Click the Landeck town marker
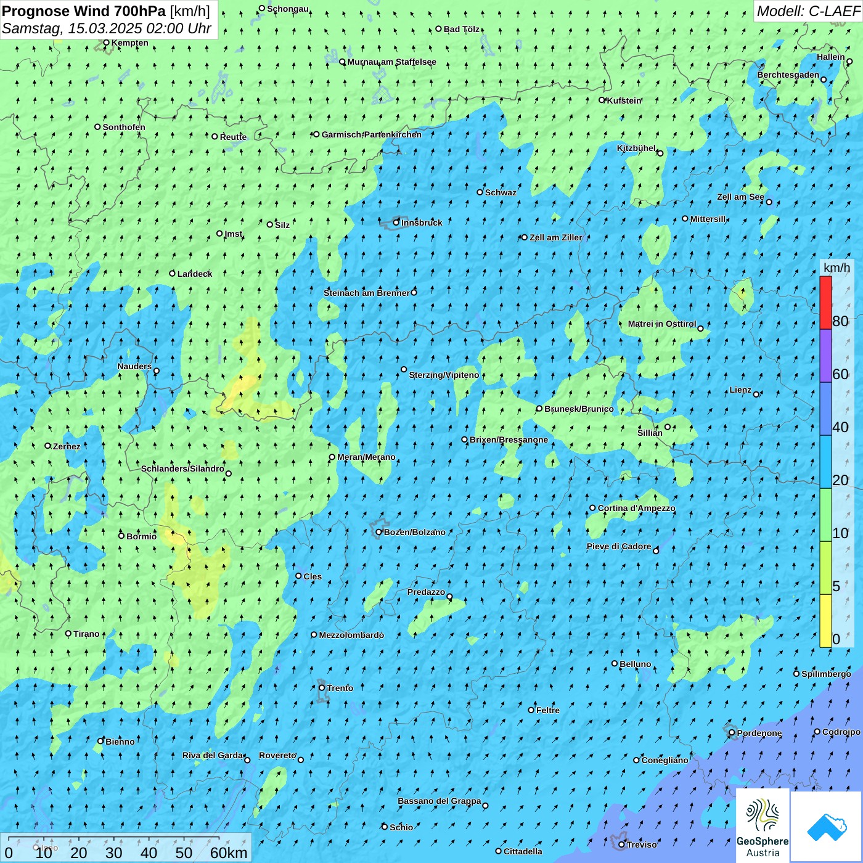This screenshot has width=863, height=863. click(x=173, y=273)
